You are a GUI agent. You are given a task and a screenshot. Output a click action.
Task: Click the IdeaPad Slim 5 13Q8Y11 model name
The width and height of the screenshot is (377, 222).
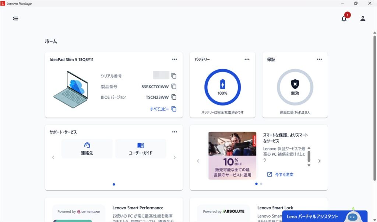point(71,59)
